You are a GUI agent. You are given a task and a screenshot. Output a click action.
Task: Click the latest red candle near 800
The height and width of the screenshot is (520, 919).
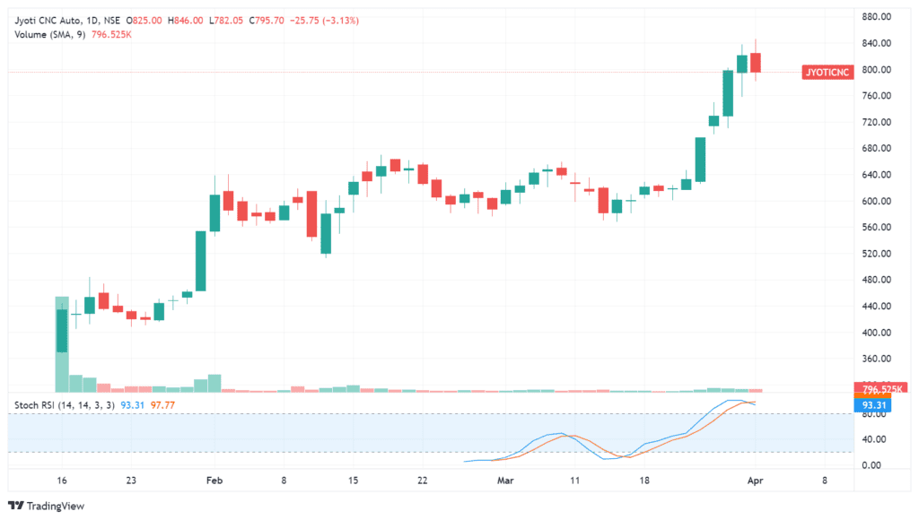click(756, 63)
